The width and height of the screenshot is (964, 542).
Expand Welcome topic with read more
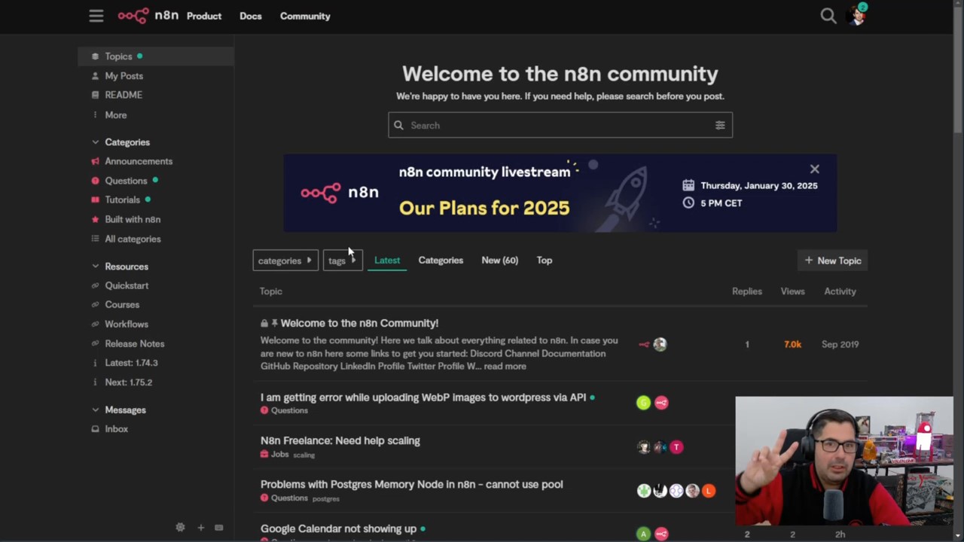click(x=505, y=367)
